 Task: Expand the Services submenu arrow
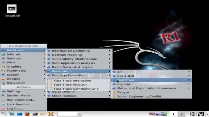(44, 58)
